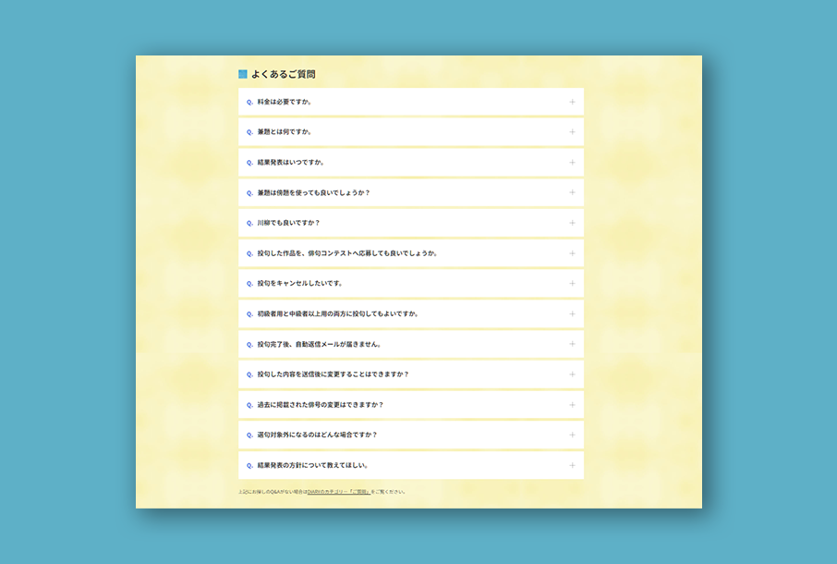
Task: Select the 投句をキャンセルしたいです question text
Action: tap(299, 284)
